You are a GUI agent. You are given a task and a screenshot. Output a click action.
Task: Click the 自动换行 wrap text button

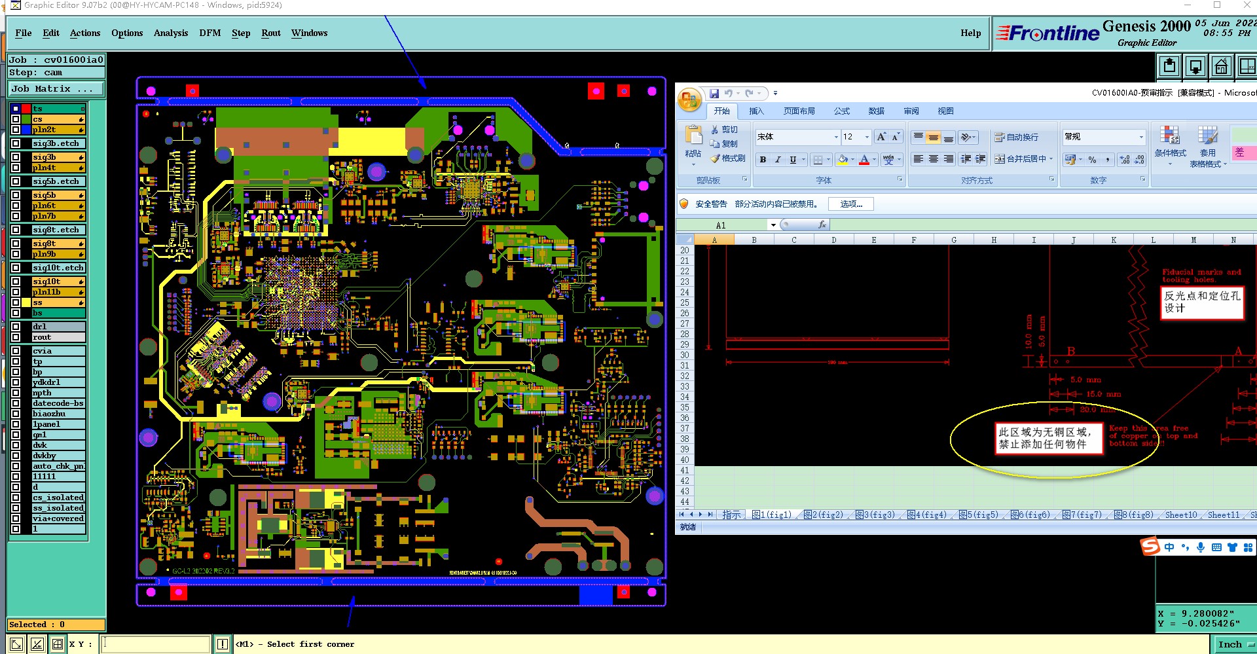[x=1017, y=137]
